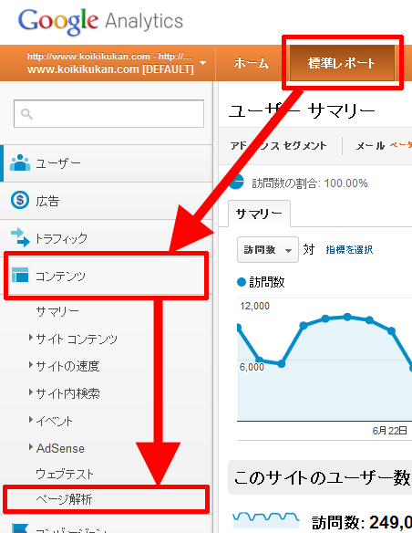Click the アドバンス セグメント button
412x533 pixels.
tap(279, 146)
